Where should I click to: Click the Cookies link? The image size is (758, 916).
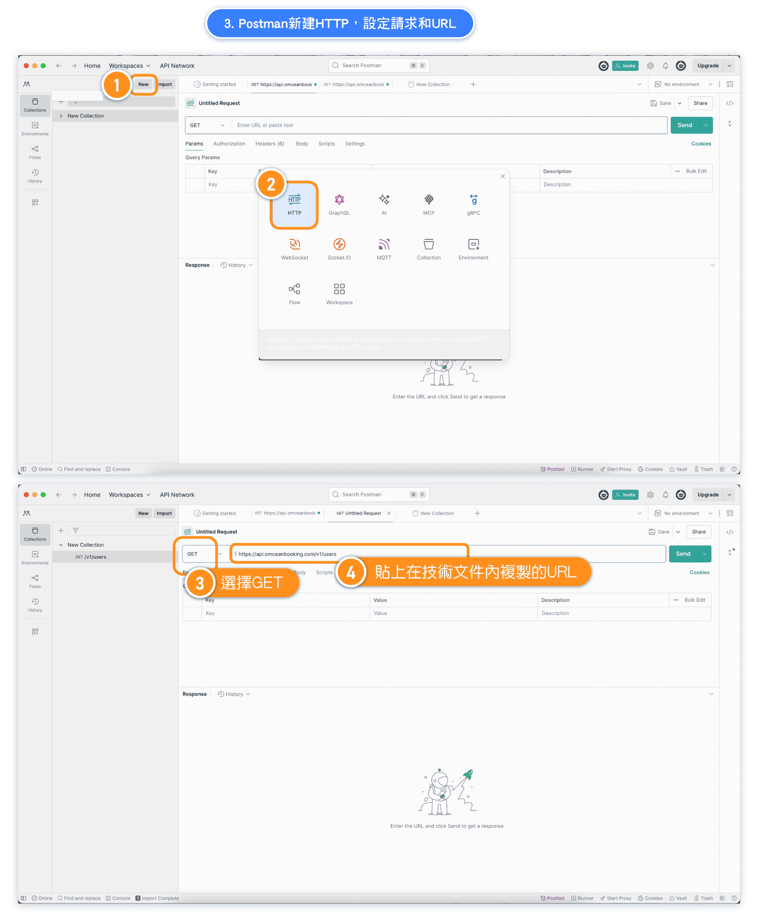tap(701, 144)
